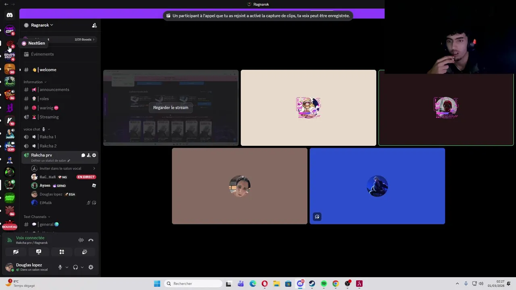Open the warinig channel

60,108
